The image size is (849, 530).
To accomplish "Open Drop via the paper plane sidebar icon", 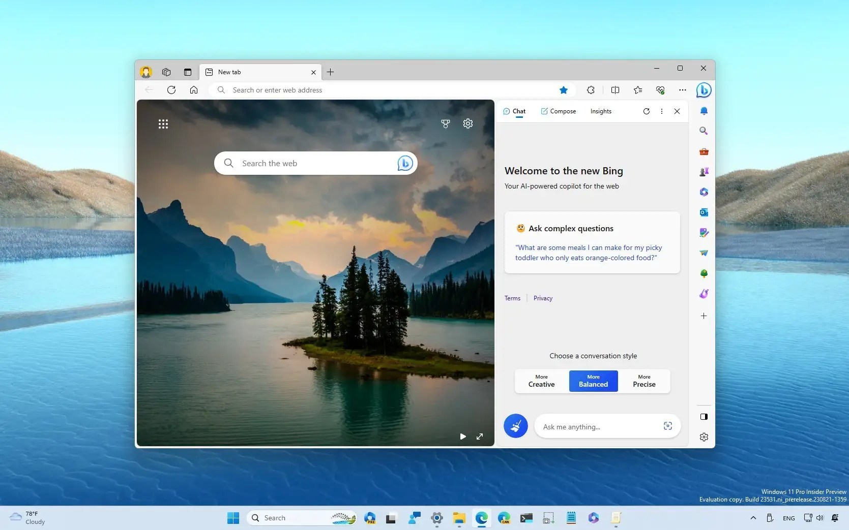I will click(704, 253).
